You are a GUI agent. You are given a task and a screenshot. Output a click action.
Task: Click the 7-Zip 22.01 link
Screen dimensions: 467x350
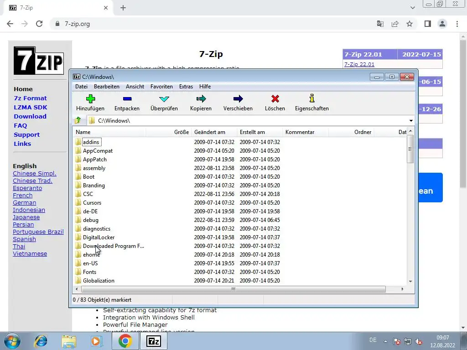click(x=359, y=64)
